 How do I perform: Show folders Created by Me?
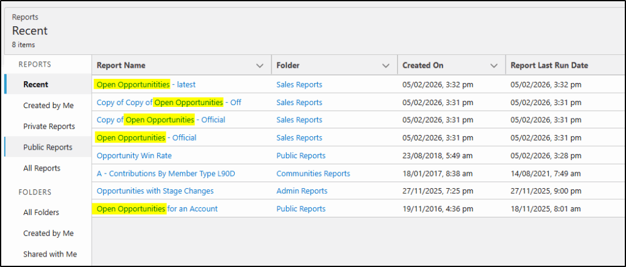pyautogui.click(x=48, y=233)
